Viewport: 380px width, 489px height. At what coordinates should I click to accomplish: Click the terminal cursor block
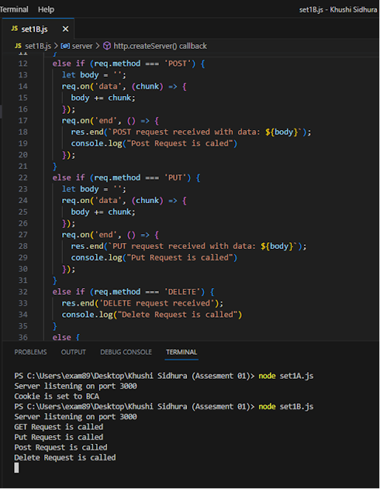coord(16,468)
